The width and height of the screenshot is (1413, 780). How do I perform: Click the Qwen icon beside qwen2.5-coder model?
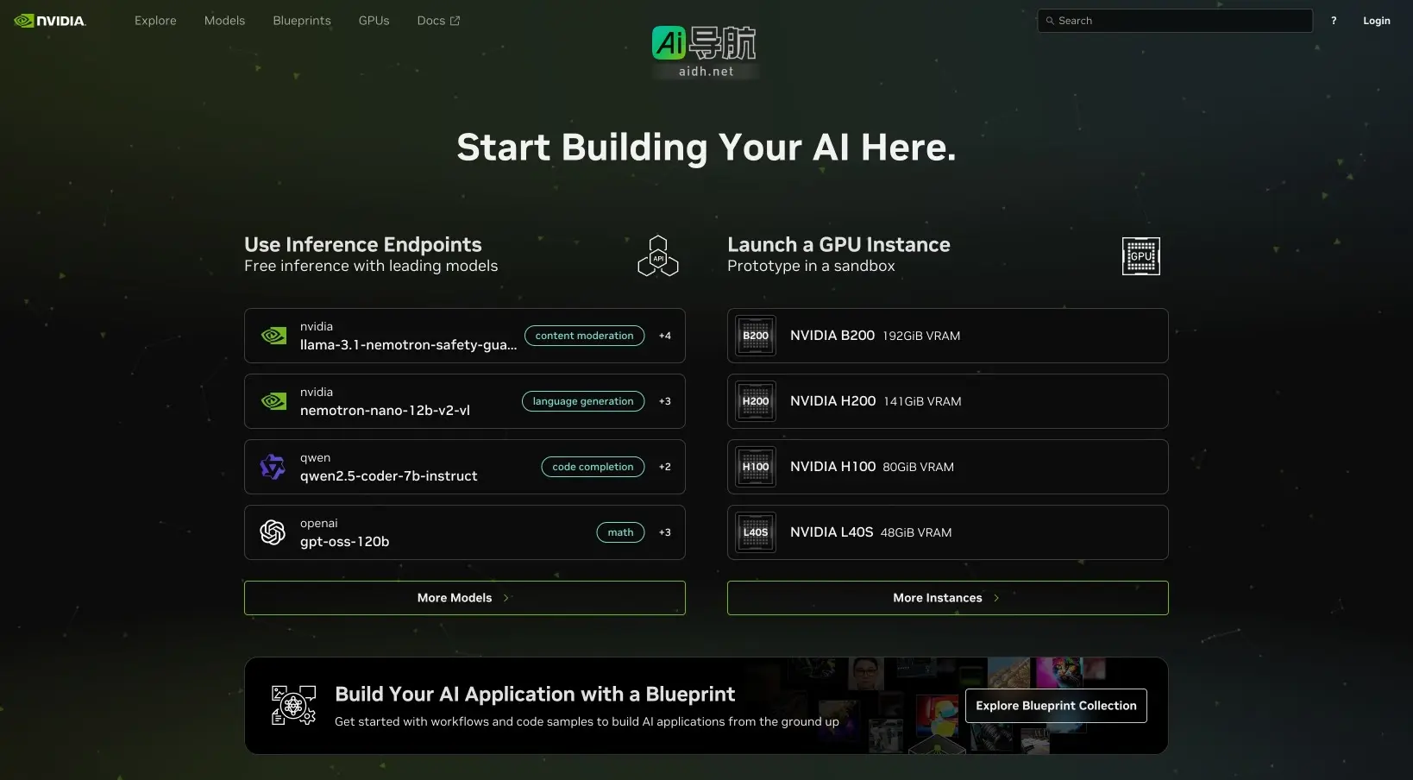[273, 467]
